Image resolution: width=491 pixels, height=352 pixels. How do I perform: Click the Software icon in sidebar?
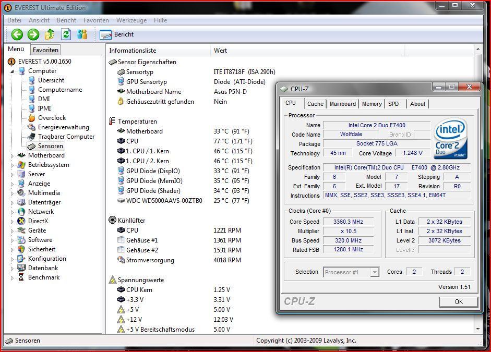coord(21,240)
